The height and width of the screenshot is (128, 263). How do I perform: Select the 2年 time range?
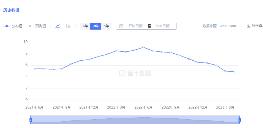tap(96, 26)
